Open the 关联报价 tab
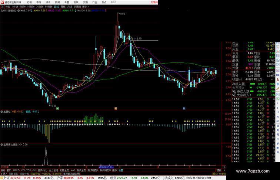 point(13,174)
